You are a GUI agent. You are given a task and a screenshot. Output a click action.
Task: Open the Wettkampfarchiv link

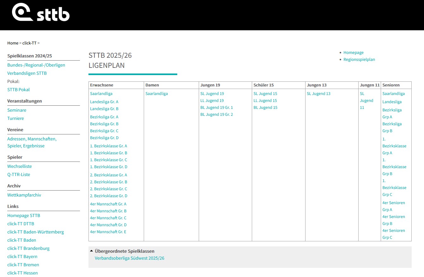point(24,195)
